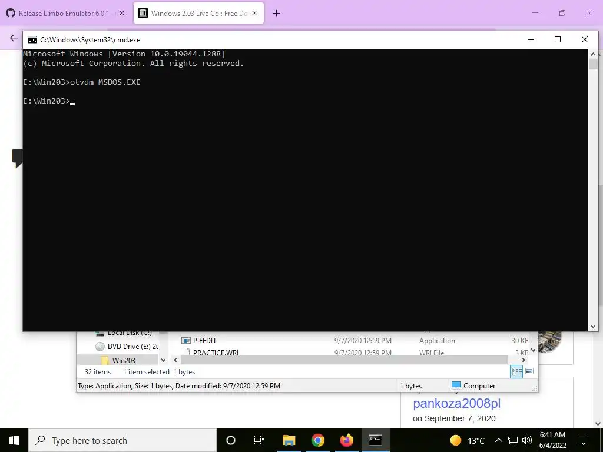Switch to the Windows 2.03 Live Cd tab
This screenshot has height=452, width=603.
click(x=199, y=14)
